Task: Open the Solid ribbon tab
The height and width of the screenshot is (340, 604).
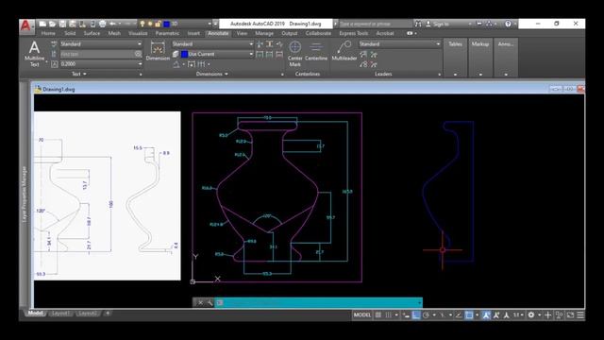Action: point(70,34)
